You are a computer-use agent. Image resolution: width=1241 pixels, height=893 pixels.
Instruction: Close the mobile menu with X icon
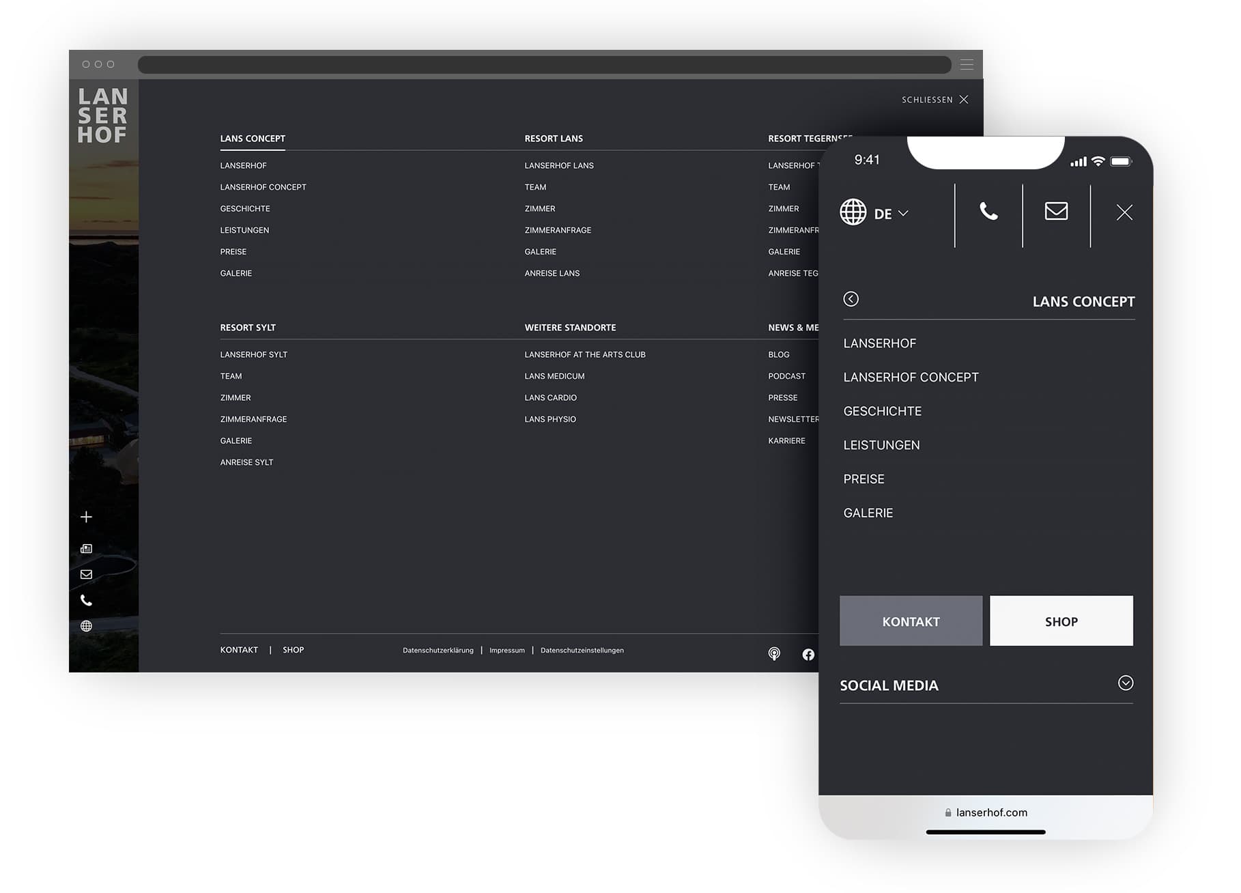click(x=1124, y=213)
